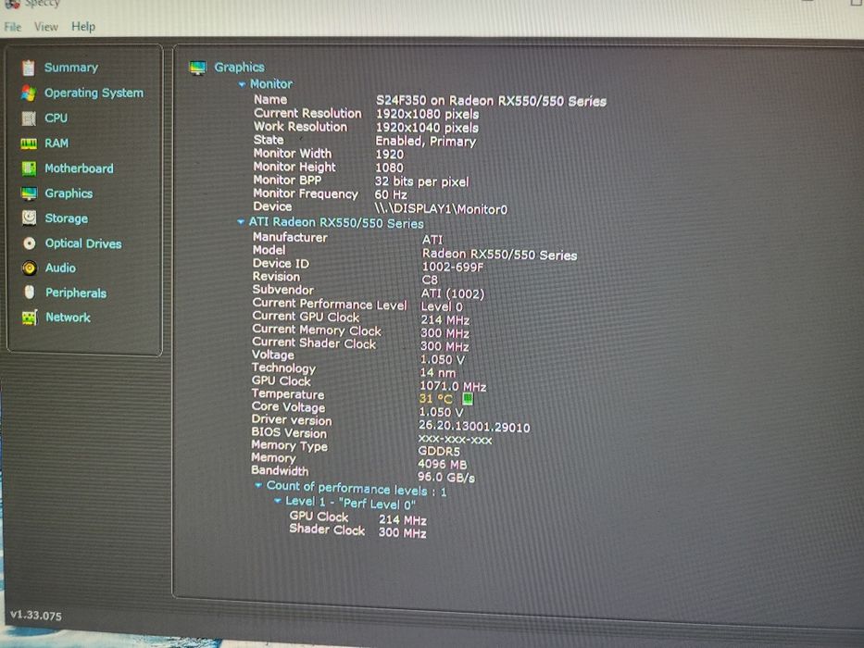Open the View menu
The width and height of the screenshot is (864, 648).
coord(46,27)
